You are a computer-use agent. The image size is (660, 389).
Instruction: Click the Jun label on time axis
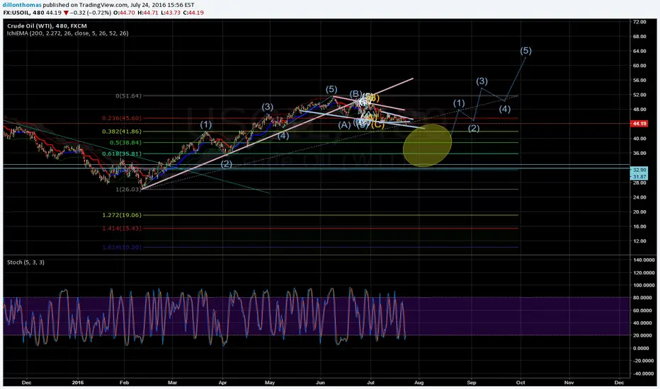click(321, 383)
